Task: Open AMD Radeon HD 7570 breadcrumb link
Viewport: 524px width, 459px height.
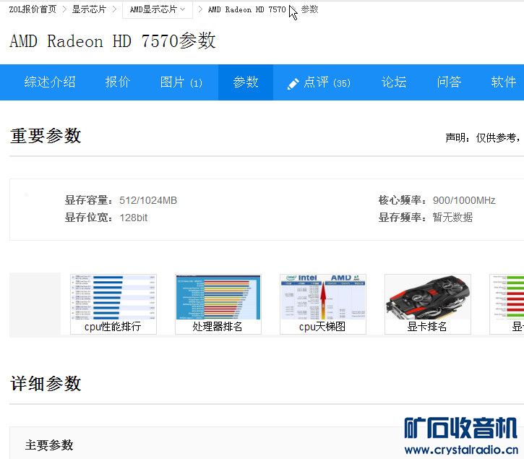Action: [246, 9]
